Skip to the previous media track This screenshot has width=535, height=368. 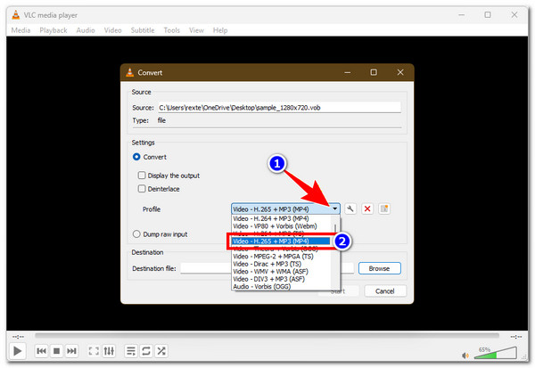pyautogui.click(x=41, y=351)
